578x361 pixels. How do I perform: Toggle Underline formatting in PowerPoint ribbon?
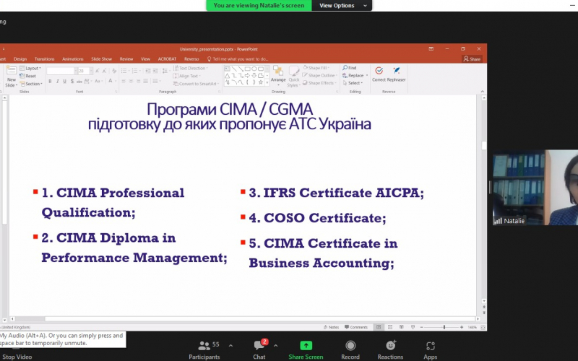[64, 81]
